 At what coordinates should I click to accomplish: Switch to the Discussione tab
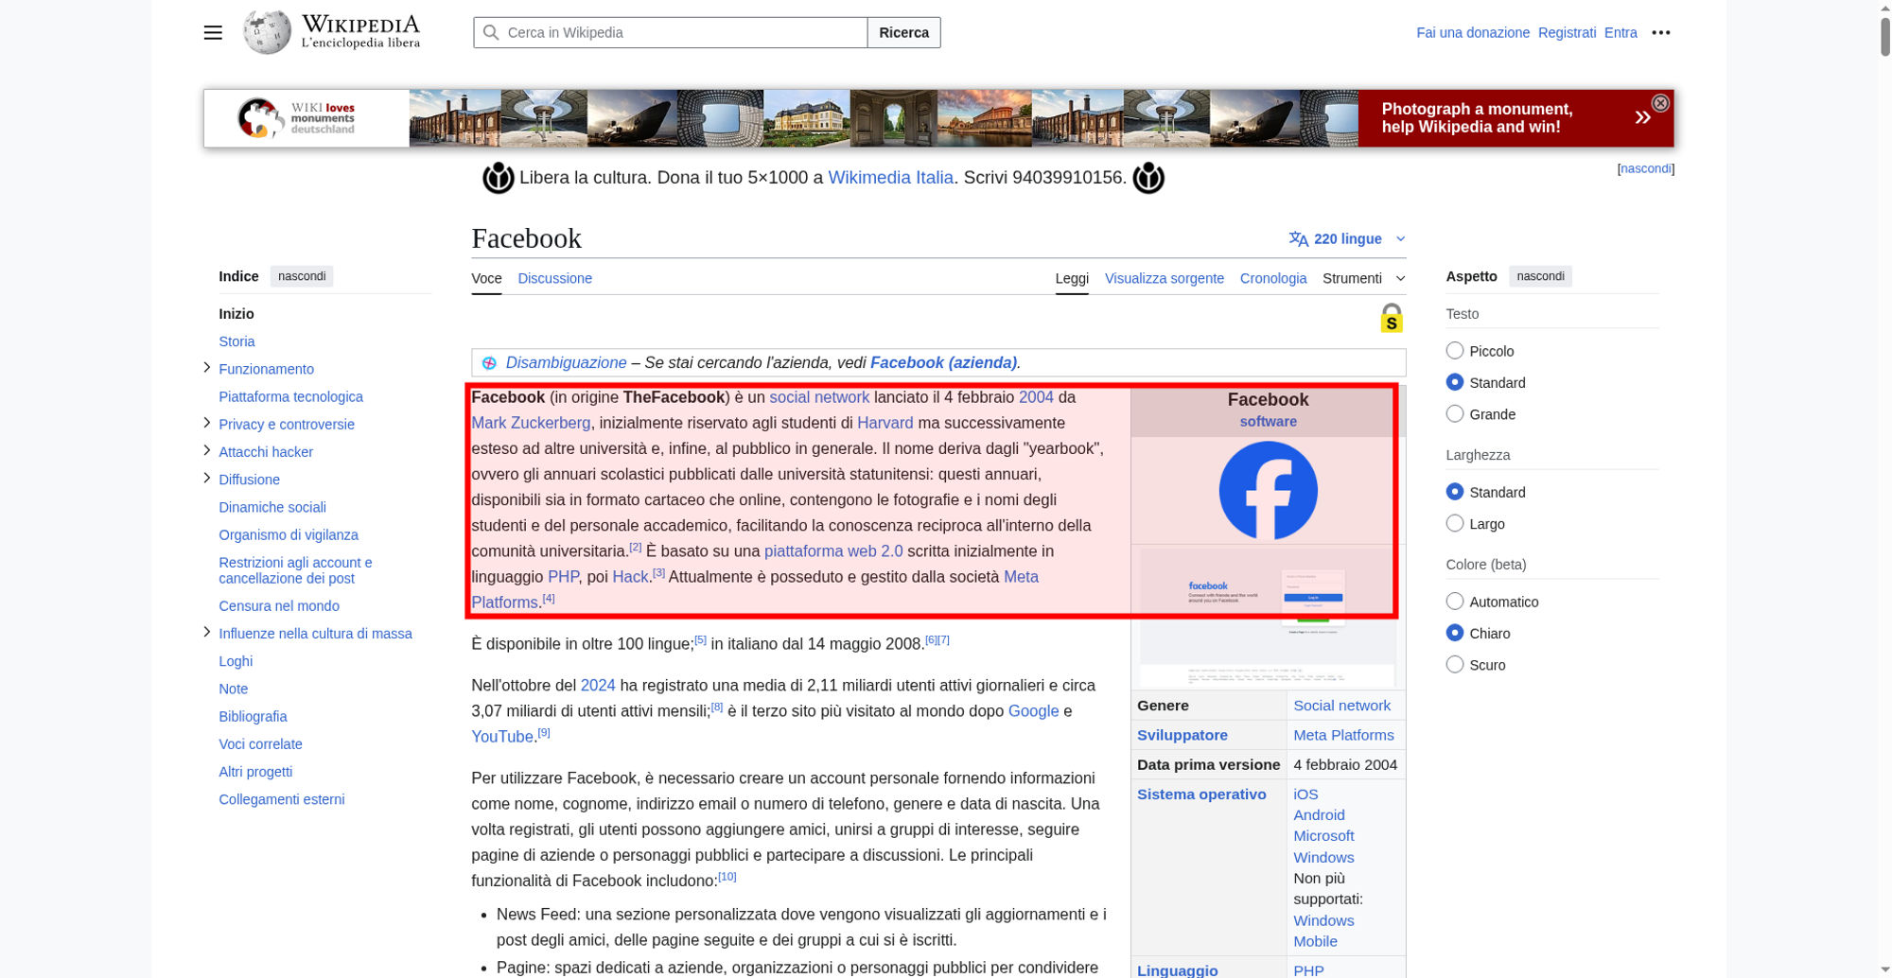[554, 278]
